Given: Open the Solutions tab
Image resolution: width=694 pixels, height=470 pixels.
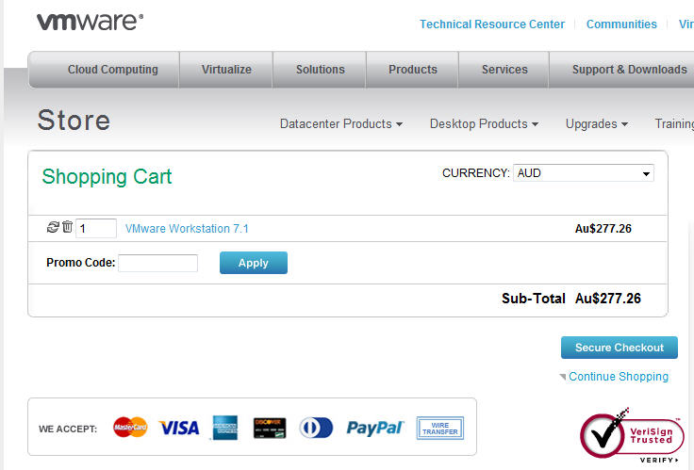Looking at the screenshot, I should pyautogui.click(x=320, y=70).
